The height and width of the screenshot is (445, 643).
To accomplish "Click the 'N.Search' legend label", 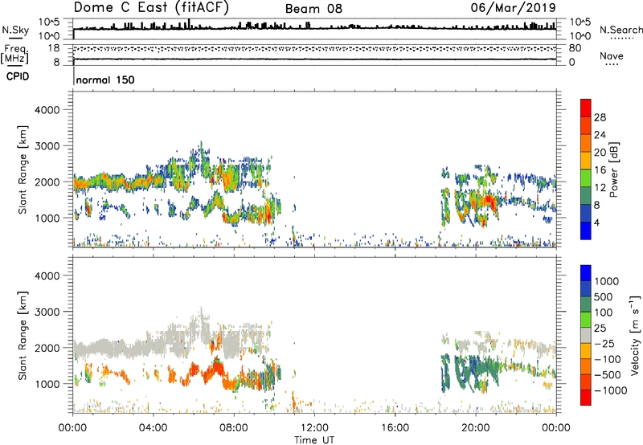I will point(620,30).
